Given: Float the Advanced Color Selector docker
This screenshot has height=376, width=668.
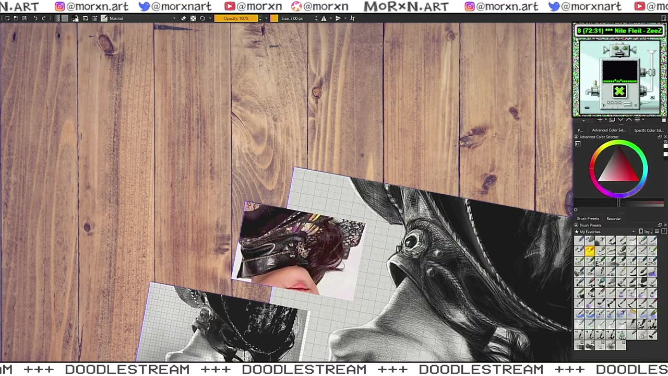Looking at the screenshot, I should pyautogui.click(x=660, y=137).
